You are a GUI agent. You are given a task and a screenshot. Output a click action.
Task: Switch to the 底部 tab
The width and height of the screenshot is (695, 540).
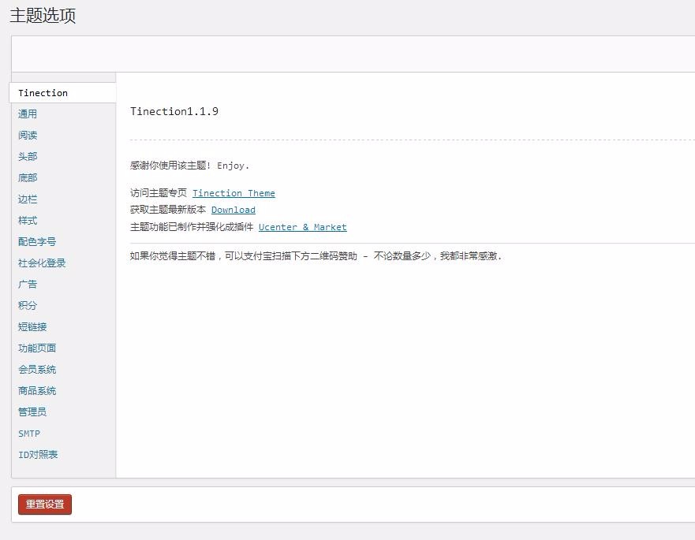point(28,177)
